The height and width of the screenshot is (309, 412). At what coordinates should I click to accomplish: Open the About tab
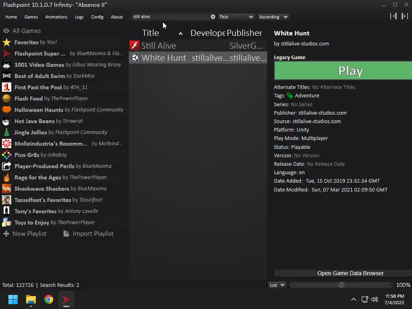tap(117, 17)
